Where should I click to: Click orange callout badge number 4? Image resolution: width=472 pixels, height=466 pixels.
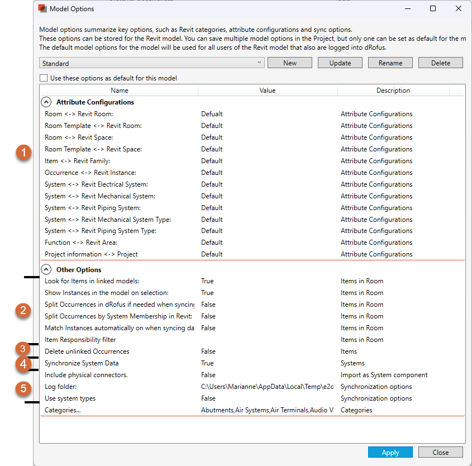coord(23,364)
